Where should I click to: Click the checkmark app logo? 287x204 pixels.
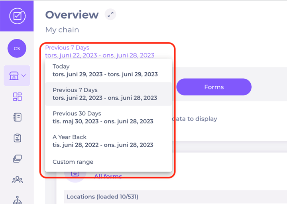(17, 16)
